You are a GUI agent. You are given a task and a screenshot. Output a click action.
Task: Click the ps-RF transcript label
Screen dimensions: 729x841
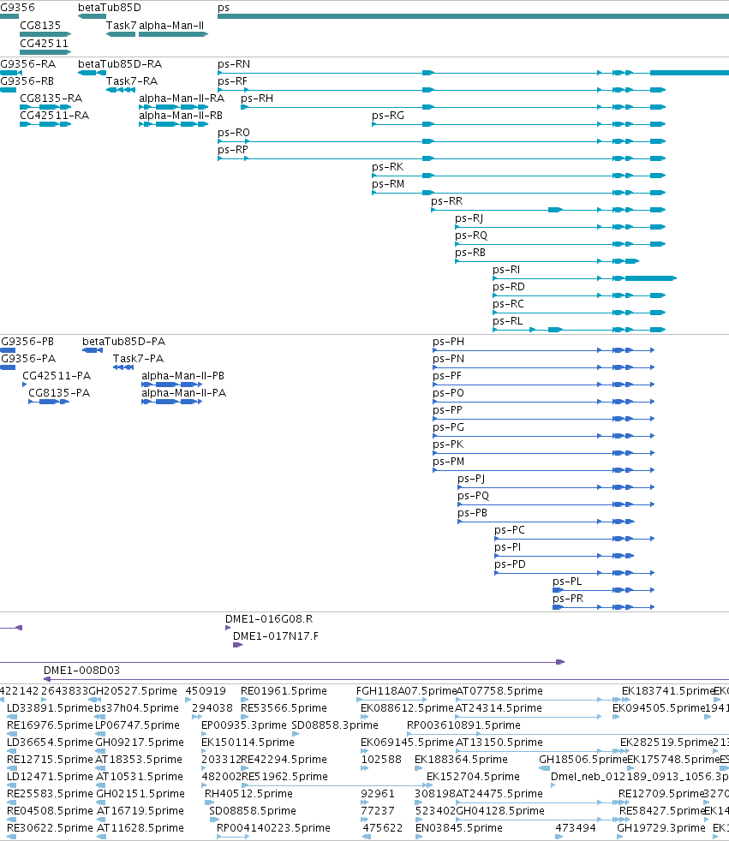[x=232, y=81]
